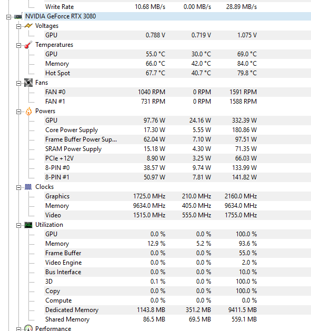This screenshot has width=311, height=331.
Task: Collapse the Temperatures section
Action: coord(18,45)
